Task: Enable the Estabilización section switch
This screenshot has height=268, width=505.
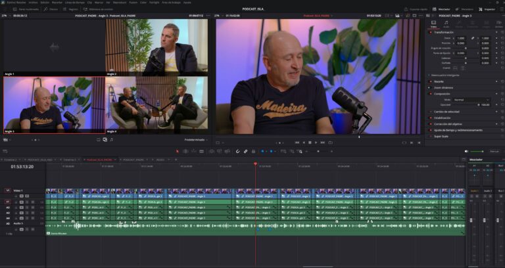Action: (x=431, y=118)
